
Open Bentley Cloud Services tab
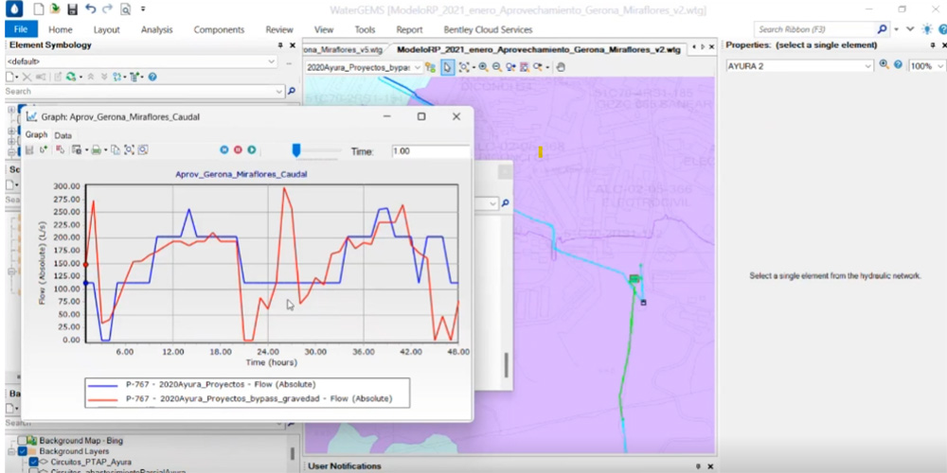(488, 29)
